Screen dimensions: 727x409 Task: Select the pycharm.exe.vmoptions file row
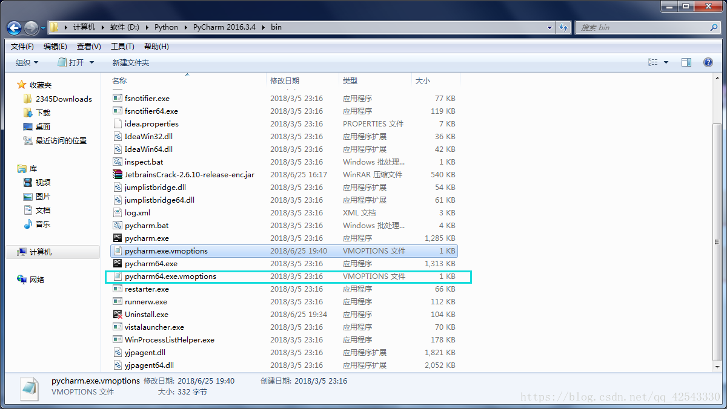(284, 250)
